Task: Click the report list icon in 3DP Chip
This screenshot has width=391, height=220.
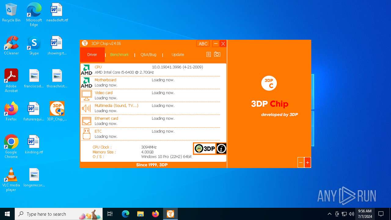Action: [209, 54]
